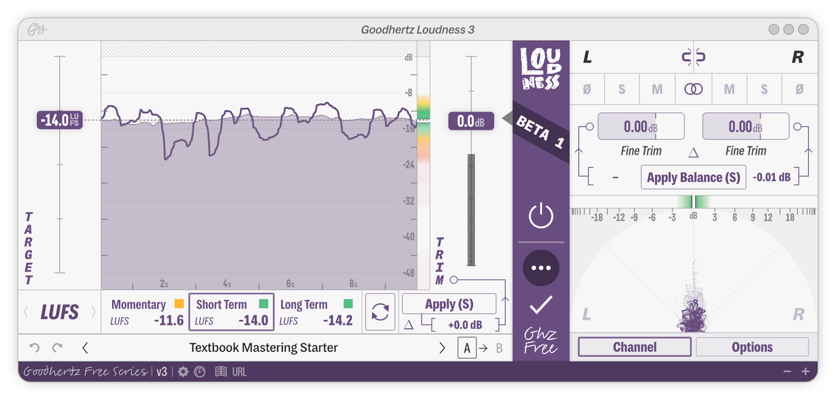Open the color palette theme icon
The height and width of the screenshot is (400, 836).
coord(199,372)
